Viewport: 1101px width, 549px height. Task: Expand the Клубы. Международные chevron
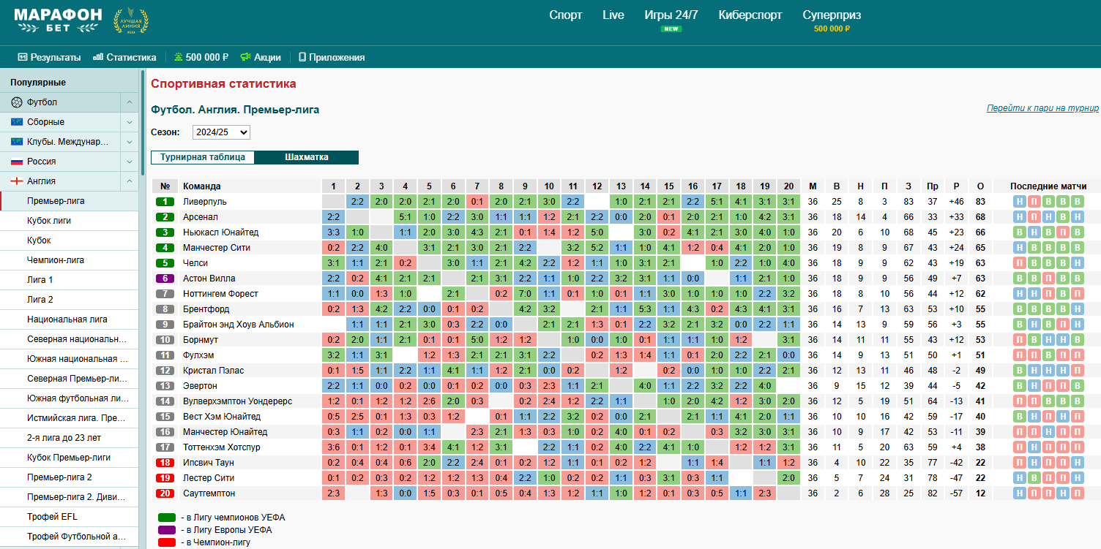pos(129,142)
